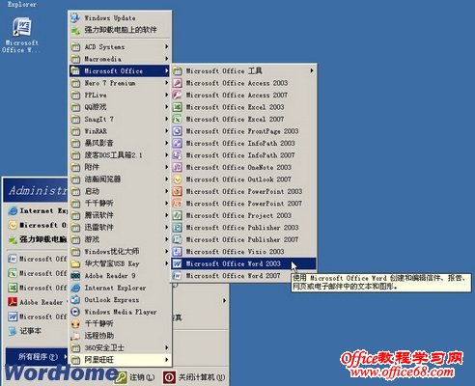
Task: Open the 暴风影音 program folder
Action: point(120,143)
